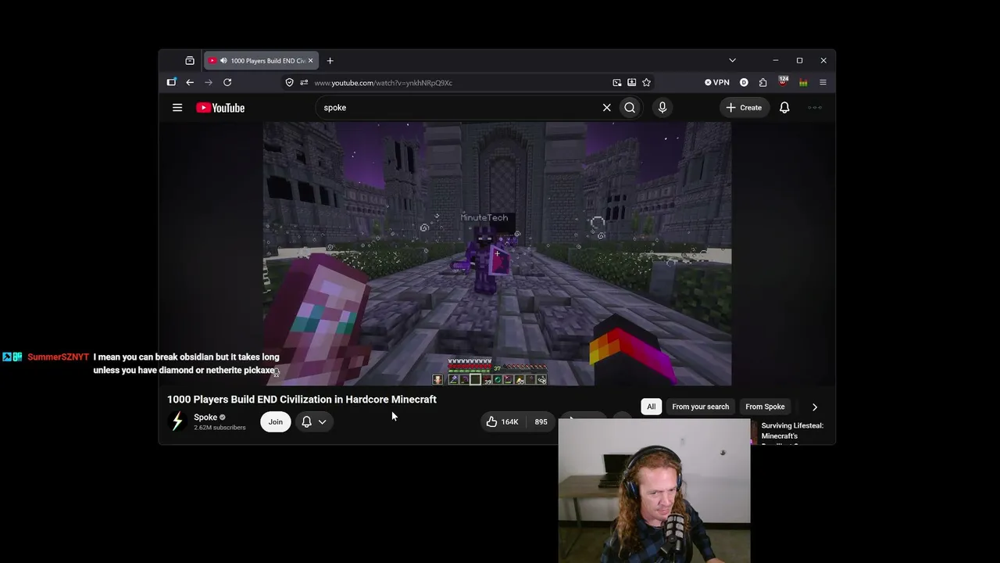Click the Minecraft video player

click(x=497, y=253)
